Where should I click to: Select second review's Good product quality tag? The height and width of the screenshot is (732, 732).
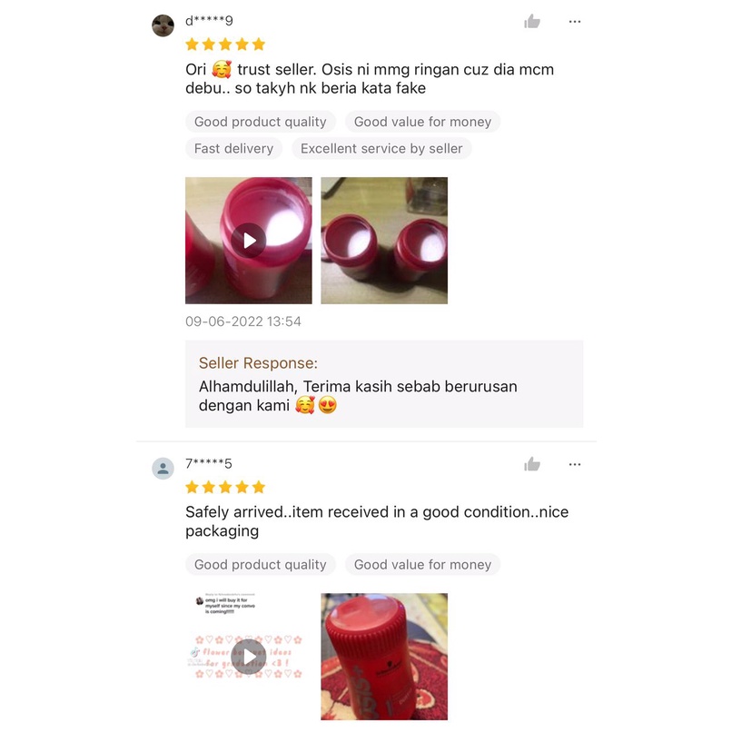(x=261, y=565)
